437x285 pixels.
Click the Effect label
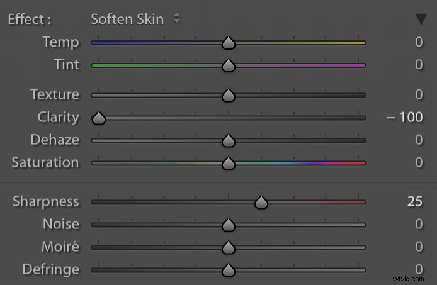click(29, 20)
